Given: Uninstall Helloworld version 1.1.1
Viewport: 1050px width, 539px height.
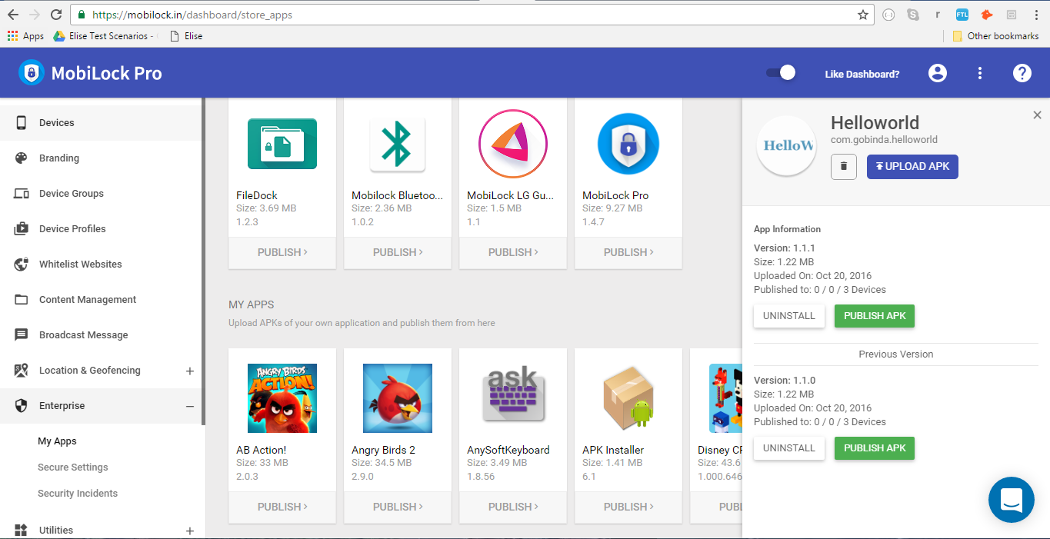Looking at the screenshot, I should 789,316.
